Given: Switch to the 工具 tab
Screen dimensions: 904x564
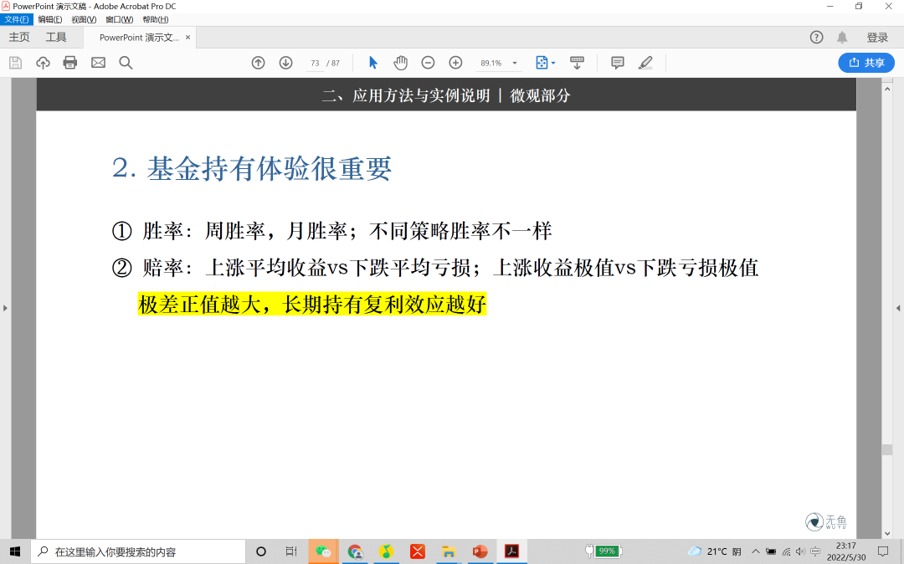Looking at the screenshot, I should coord(56,37).
